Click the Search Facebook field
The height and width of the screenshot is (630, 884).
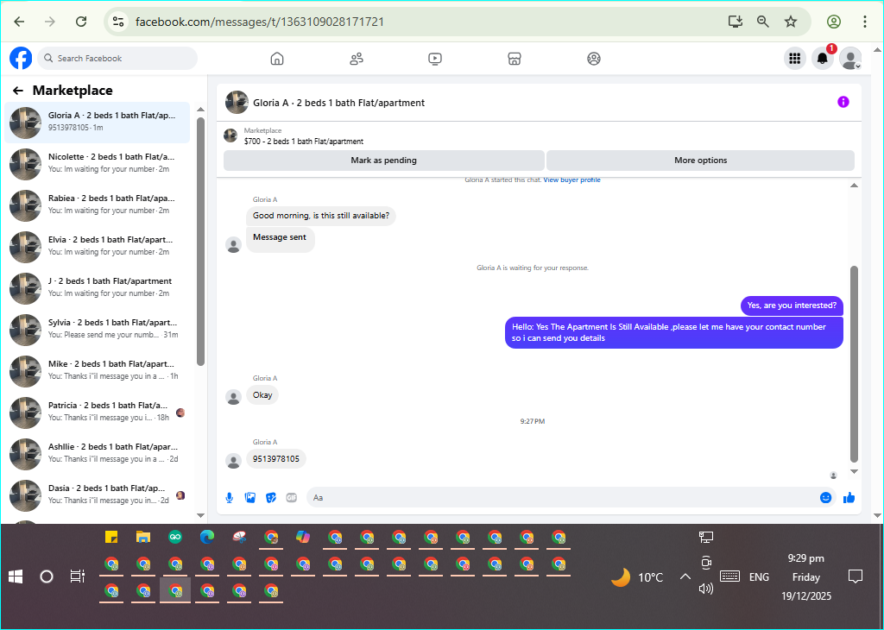point(117,58)
